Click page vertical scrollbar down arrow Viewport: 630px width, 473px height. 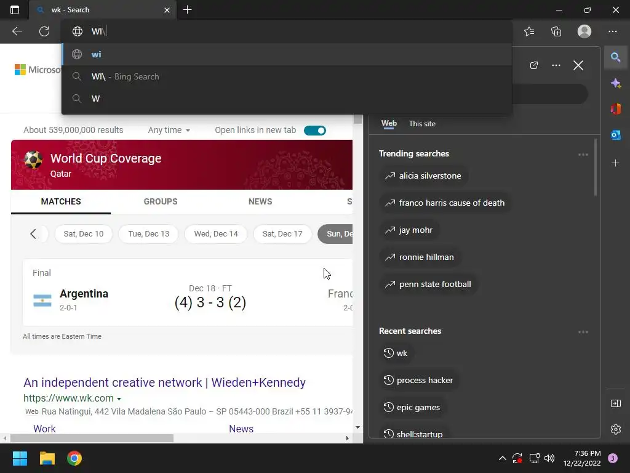tap(357, 427)
